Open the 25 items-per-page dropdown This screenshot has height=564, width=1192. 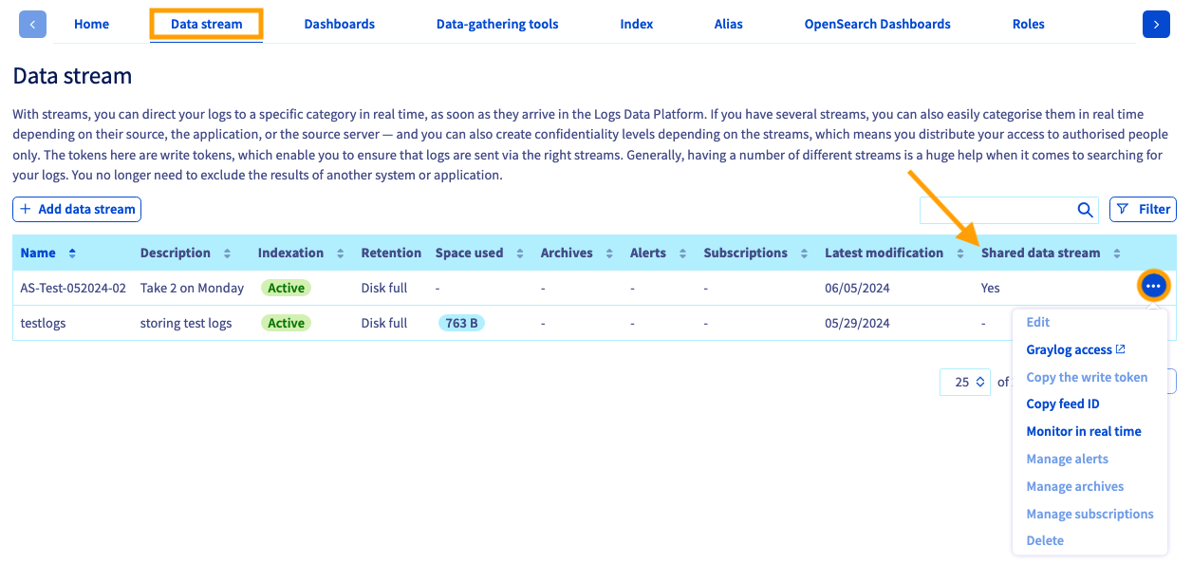pos(965,382)
